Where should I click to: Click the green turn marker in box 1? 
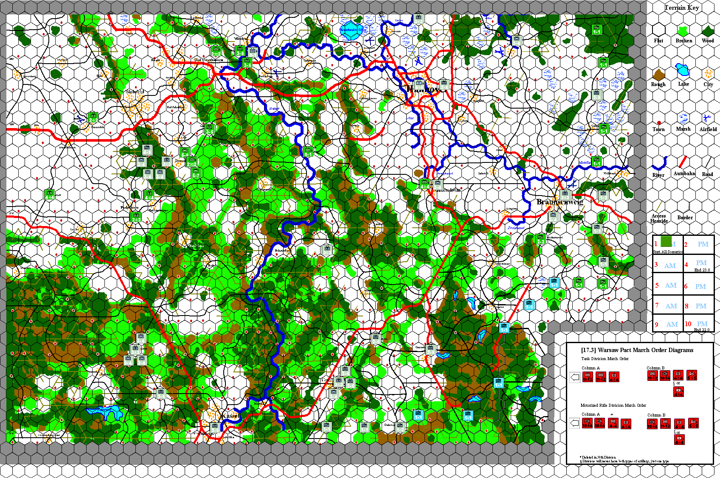667,242
